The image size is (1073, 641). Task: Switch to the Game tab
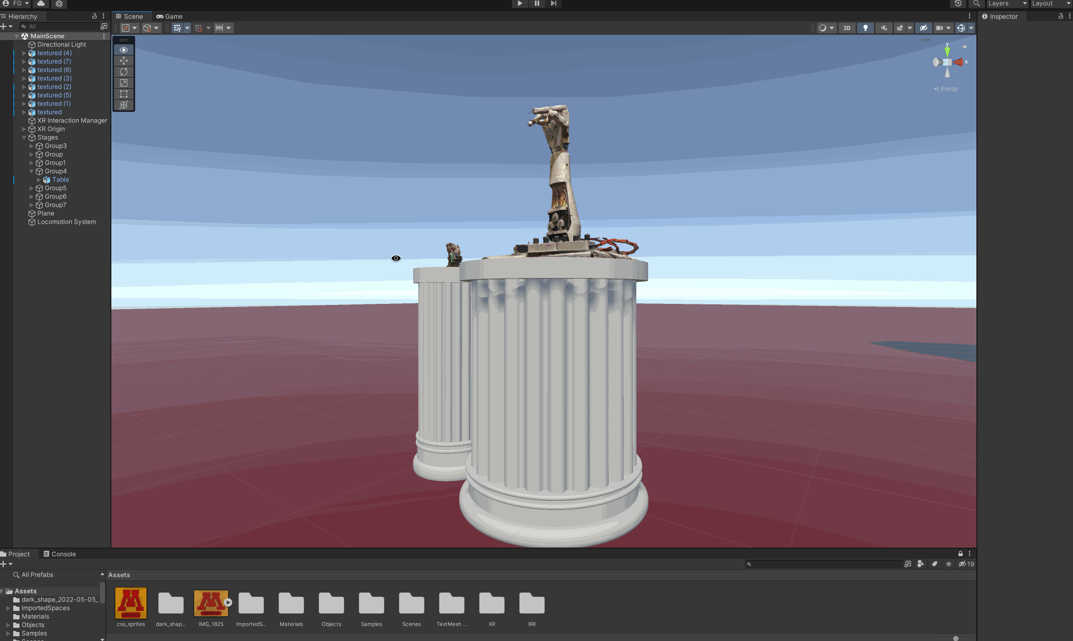169,16
